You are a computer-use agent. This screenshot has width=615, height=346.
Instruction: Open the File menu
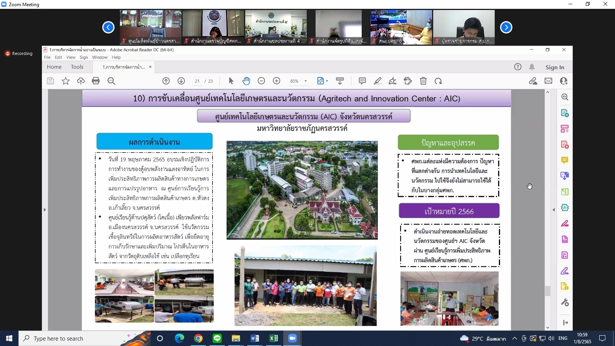pyautogui.click(x=47, y=57)
